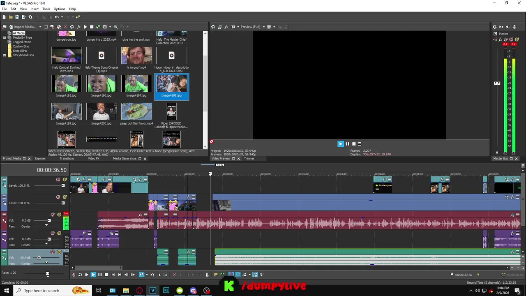
Task: Open the Insert menu
Action: click(35, 9)
